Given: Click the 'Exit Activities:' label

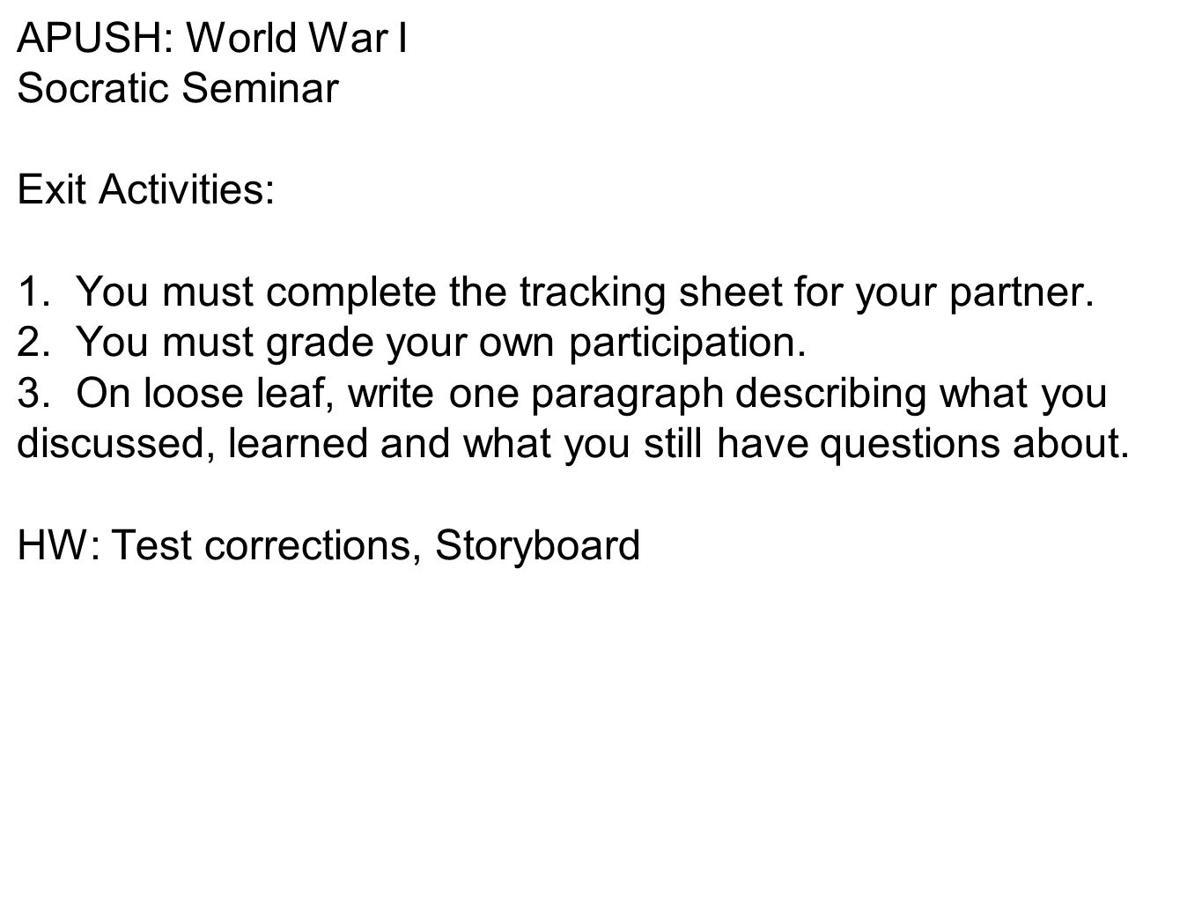Looking at the screenshot, I should click(146, 190).
